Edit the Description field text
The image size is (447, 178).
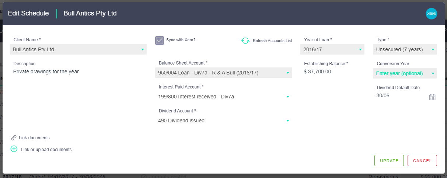[46, 71]
